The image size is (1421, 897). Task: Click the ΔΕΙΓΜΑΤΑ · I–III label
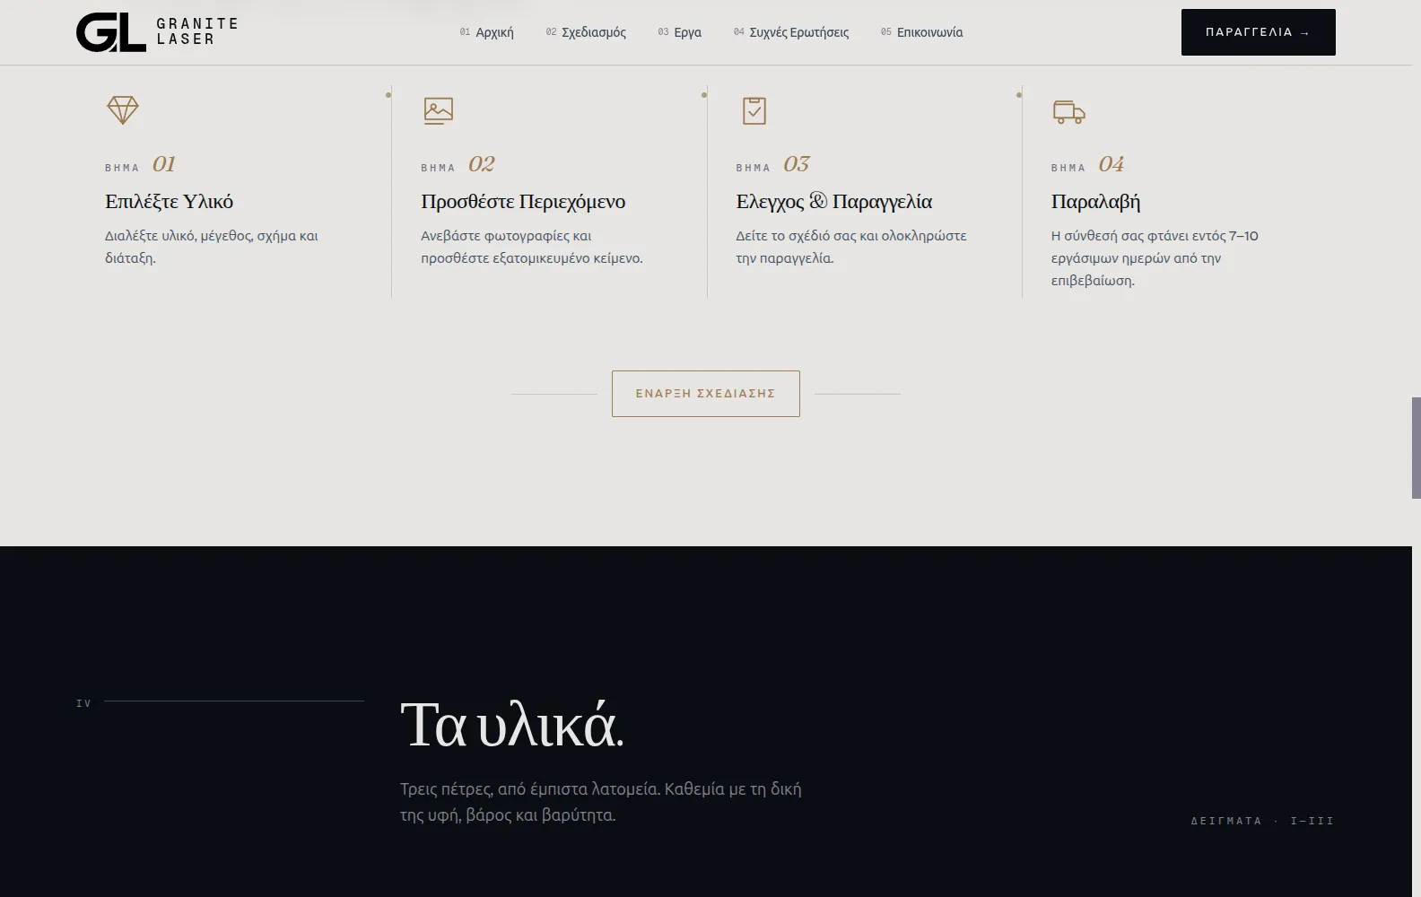pyautogui.click(x=1262, y=821)
